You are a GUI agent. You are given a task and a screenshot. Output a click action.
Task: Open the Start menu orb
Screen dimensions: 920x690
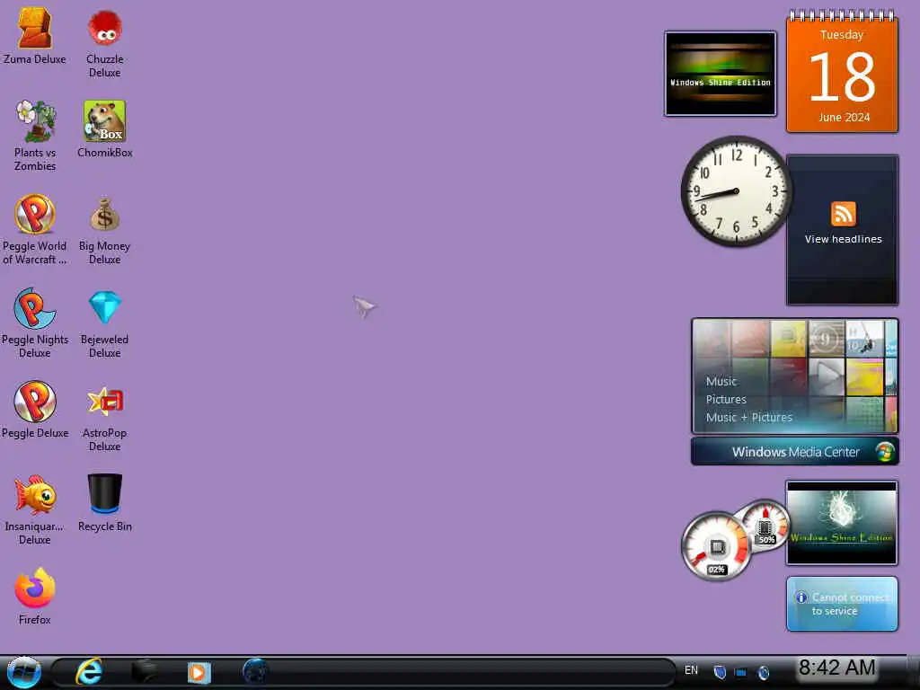pos(24,672)
